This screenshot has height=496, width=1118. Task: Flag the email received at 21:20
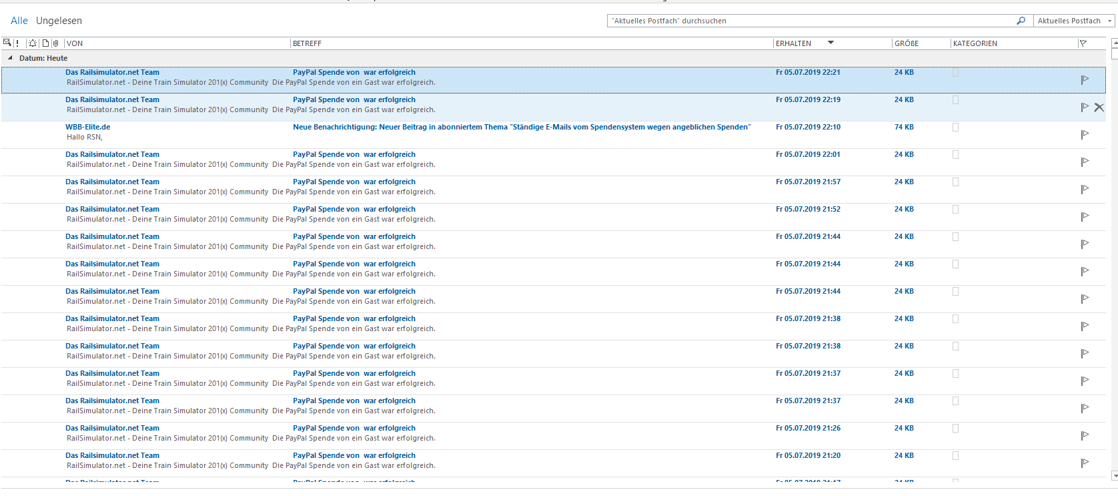(x=1085, y=463)
